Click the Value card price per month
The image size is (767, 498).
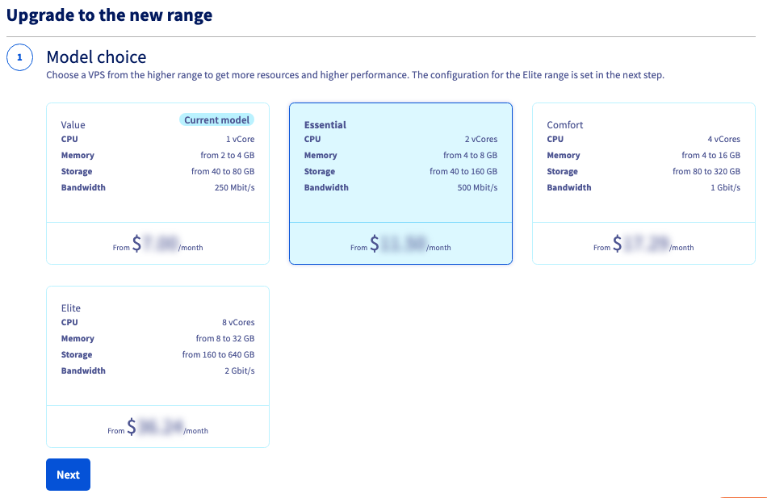157,244
